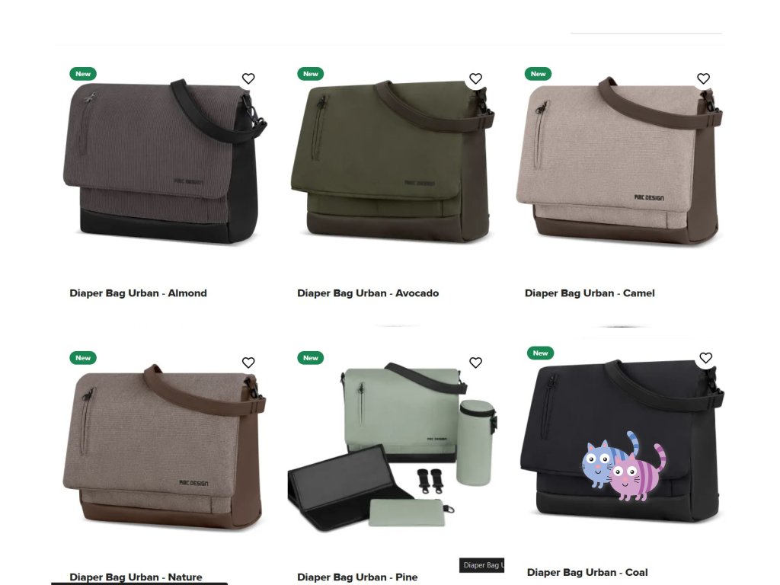780x585 pixels.
Task: Open Diaper Bag Urban - Avocado title
Action: pos(368,293)
